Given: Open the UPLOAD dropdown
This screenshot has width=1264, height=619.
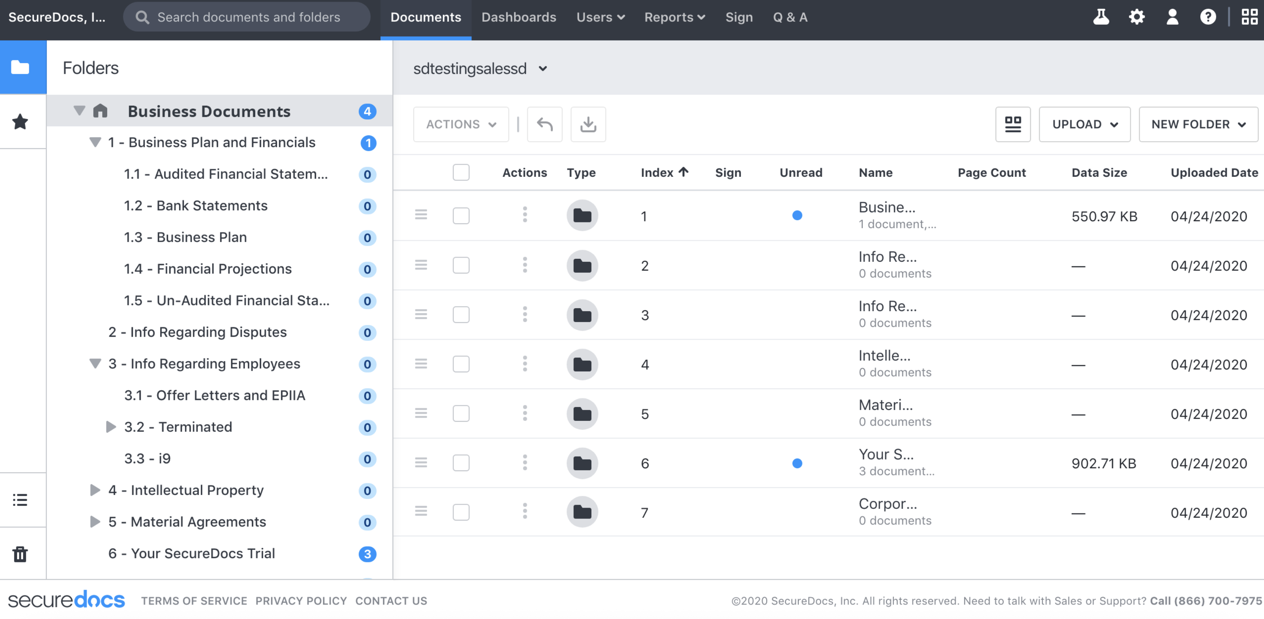Looking at the screenshot, I should tap(1084, 124).
